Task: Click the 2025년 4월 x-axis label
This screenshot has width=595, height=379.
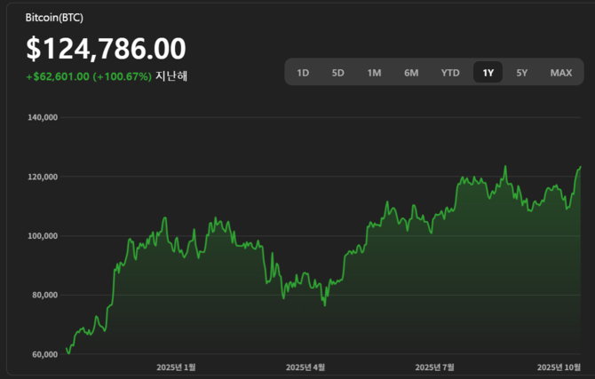Action: pyautogui.click(x=305, y=367)
